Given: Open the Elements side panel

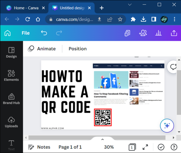Looking at the screenshot, I should click(x=11, y=76).
